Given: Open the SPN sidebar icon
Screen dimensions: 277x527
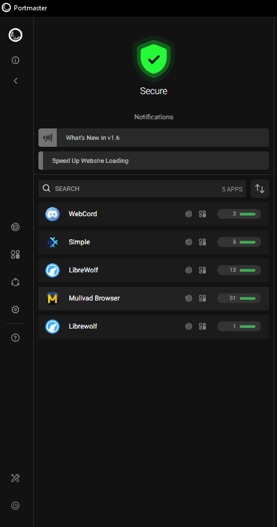Looking at the screenshot, I should pyautogui.click(x=15, y=282).
